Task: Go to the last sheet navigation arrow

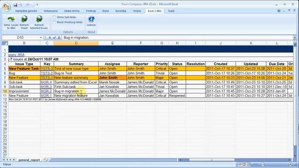Action: point(14,160)
